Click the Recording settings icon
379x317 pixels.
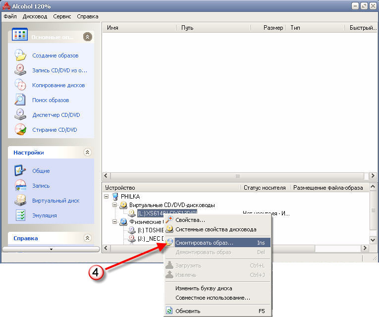click(20, 186)
